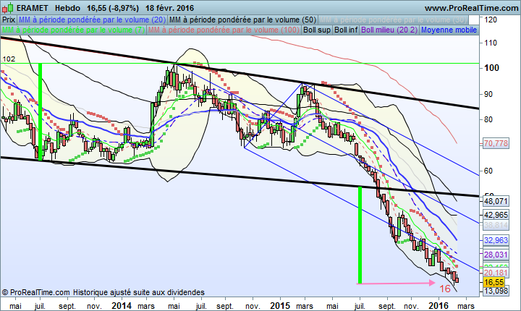This screenshot has height=311, width=521.
Task: Open the www.ProRealTime.com link
Action: [471, 8]
